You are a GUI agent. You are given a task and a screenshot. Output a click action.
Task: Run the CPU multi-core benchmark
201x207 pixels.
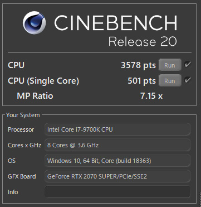(170, 65)
